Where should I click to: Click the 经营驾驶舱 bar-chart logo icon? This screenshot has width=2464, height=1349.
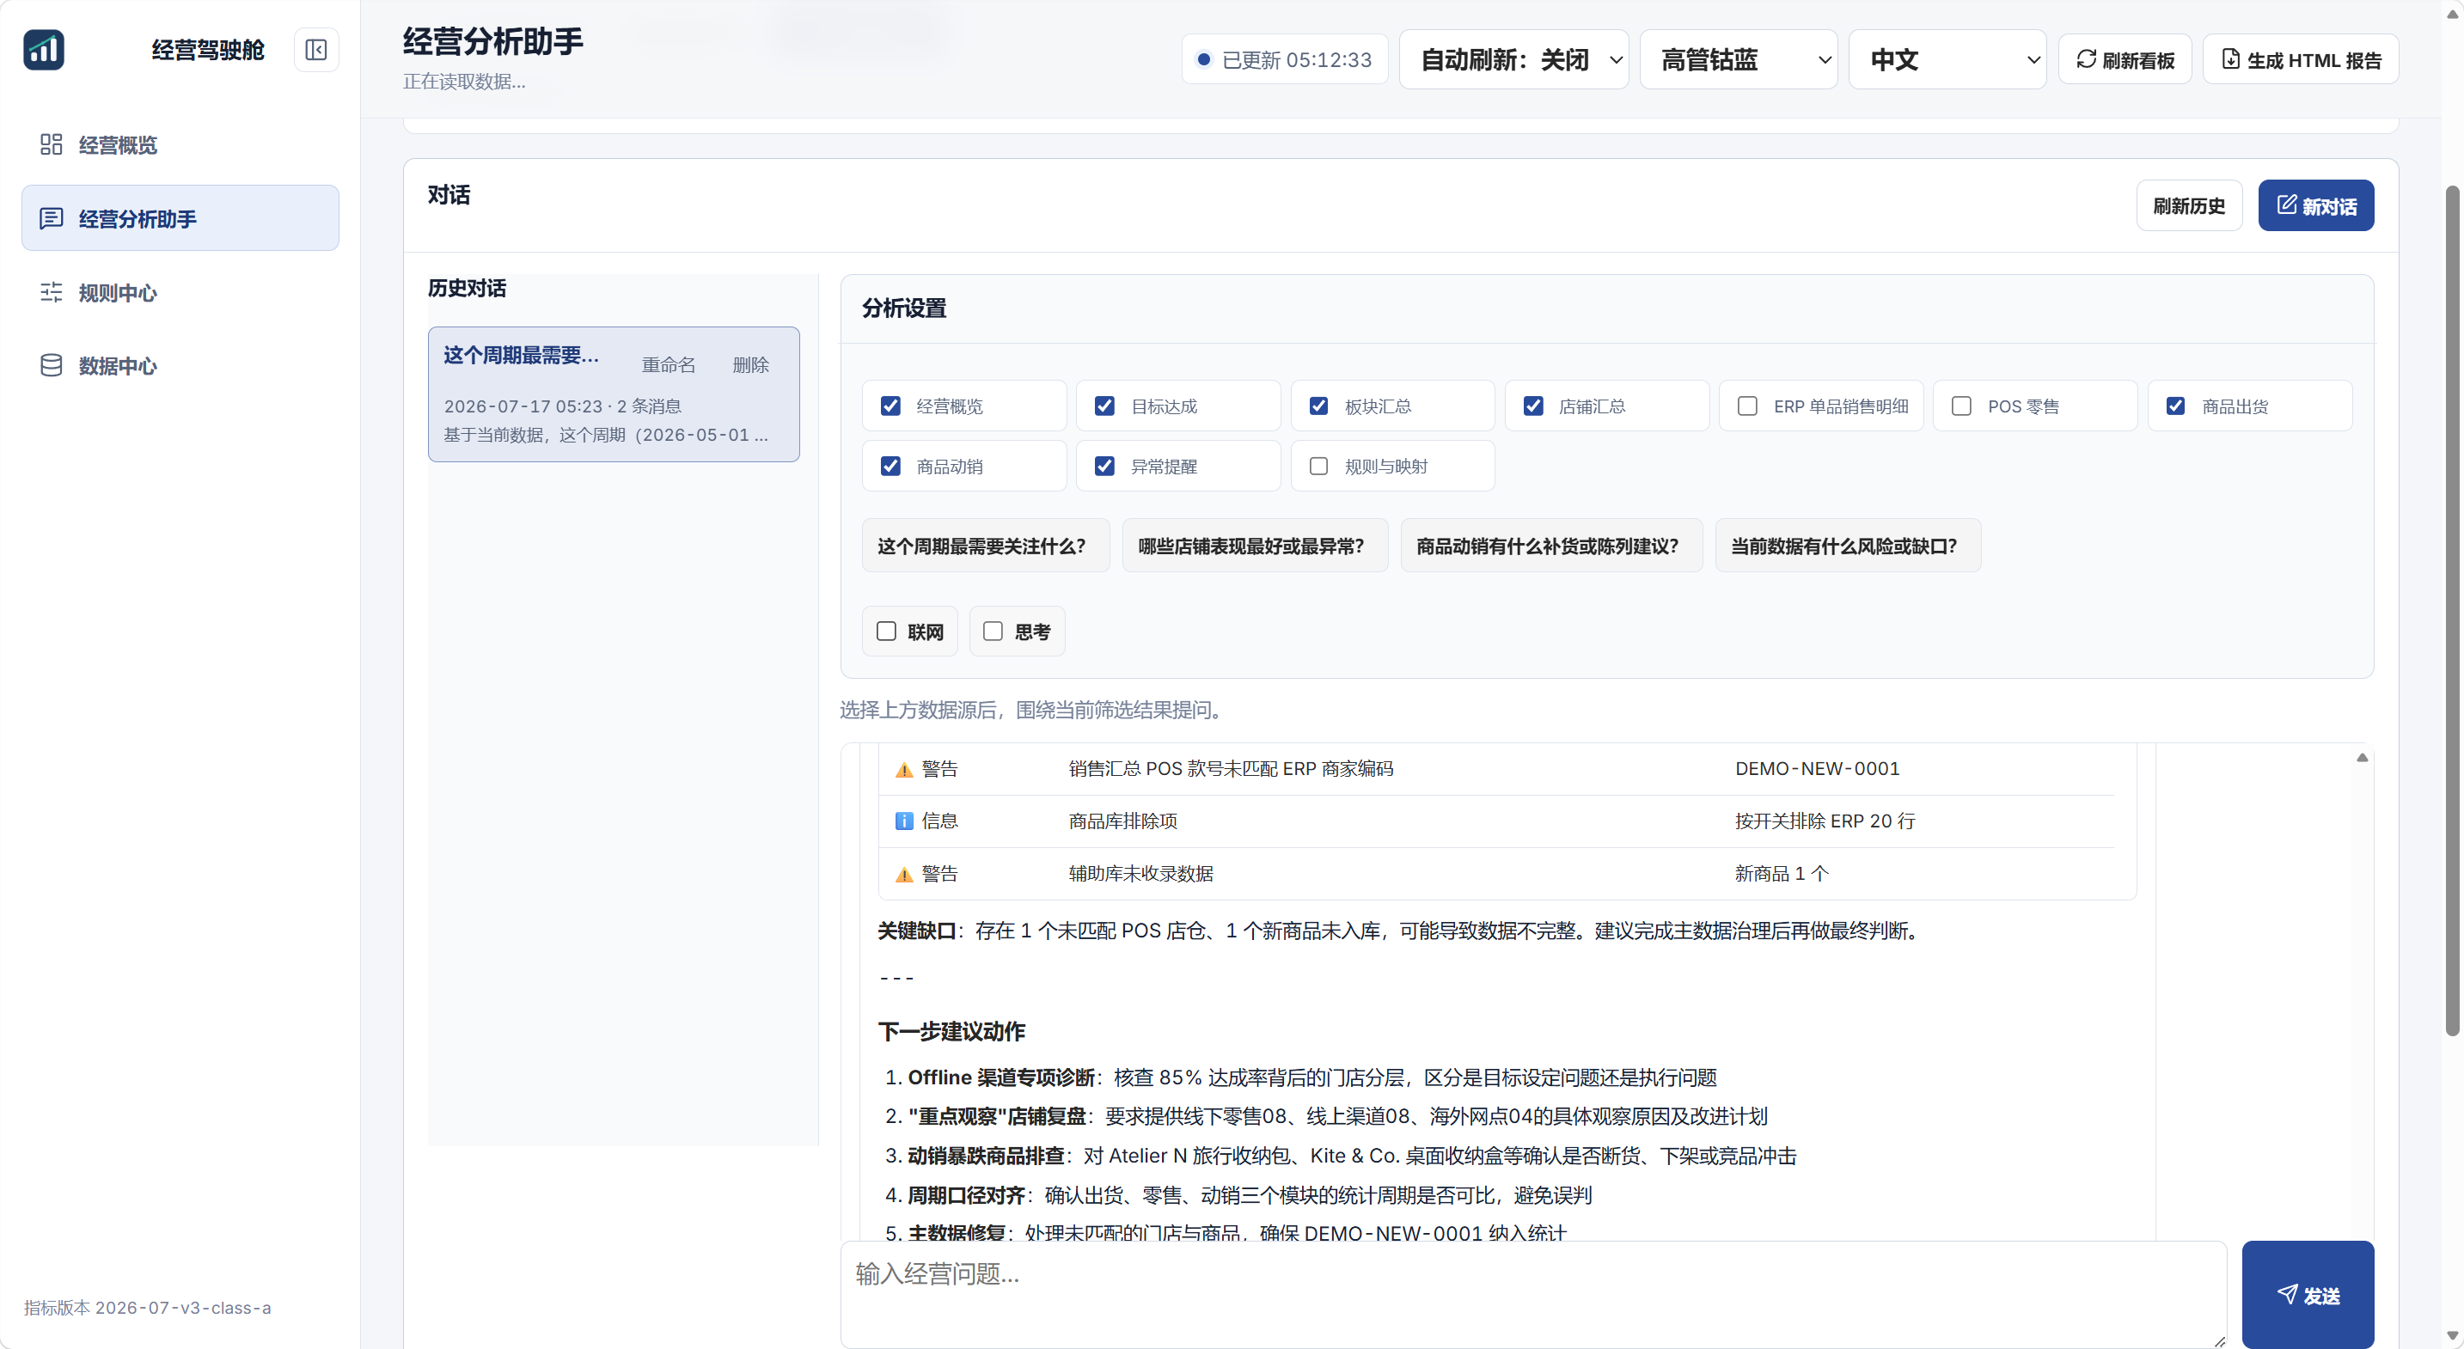(44, 50)
